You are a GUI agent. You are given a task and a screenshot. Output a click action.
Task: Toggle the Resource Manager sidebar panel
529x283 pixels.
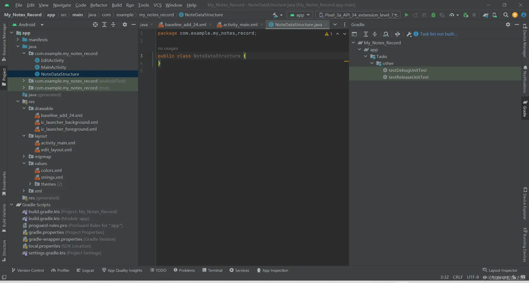pyautogui.click(x=4, y=42)
